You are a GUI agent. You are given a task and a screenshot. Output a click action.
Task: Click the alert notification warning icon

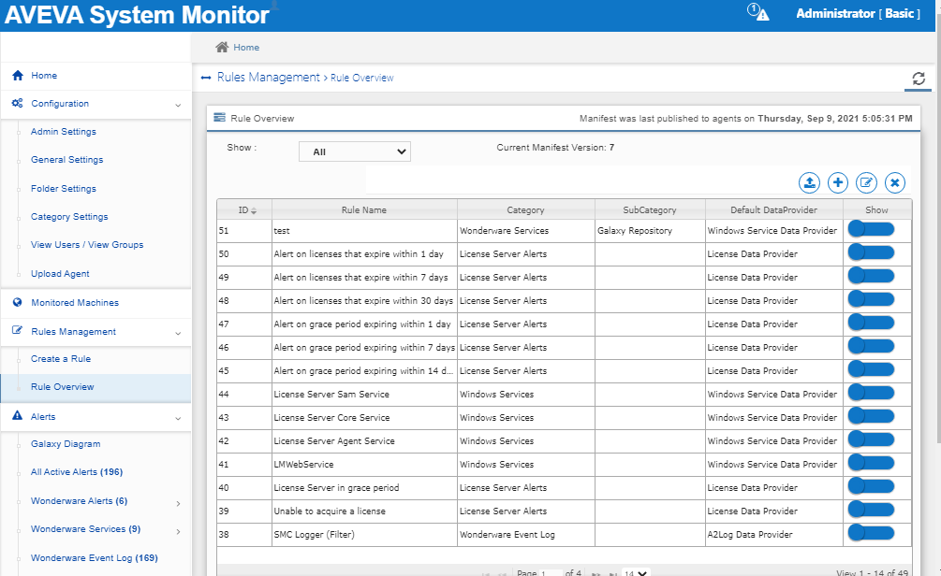coord(758,12)
